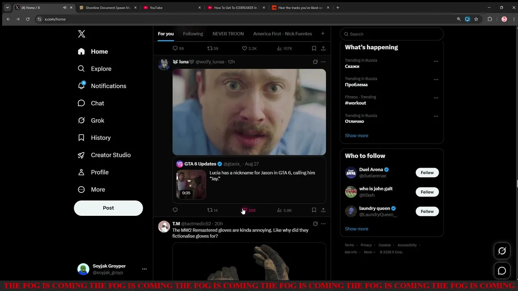Switch to the NEVER TROON tab
This screenshot has height=291, width=518.
point(228,34)
